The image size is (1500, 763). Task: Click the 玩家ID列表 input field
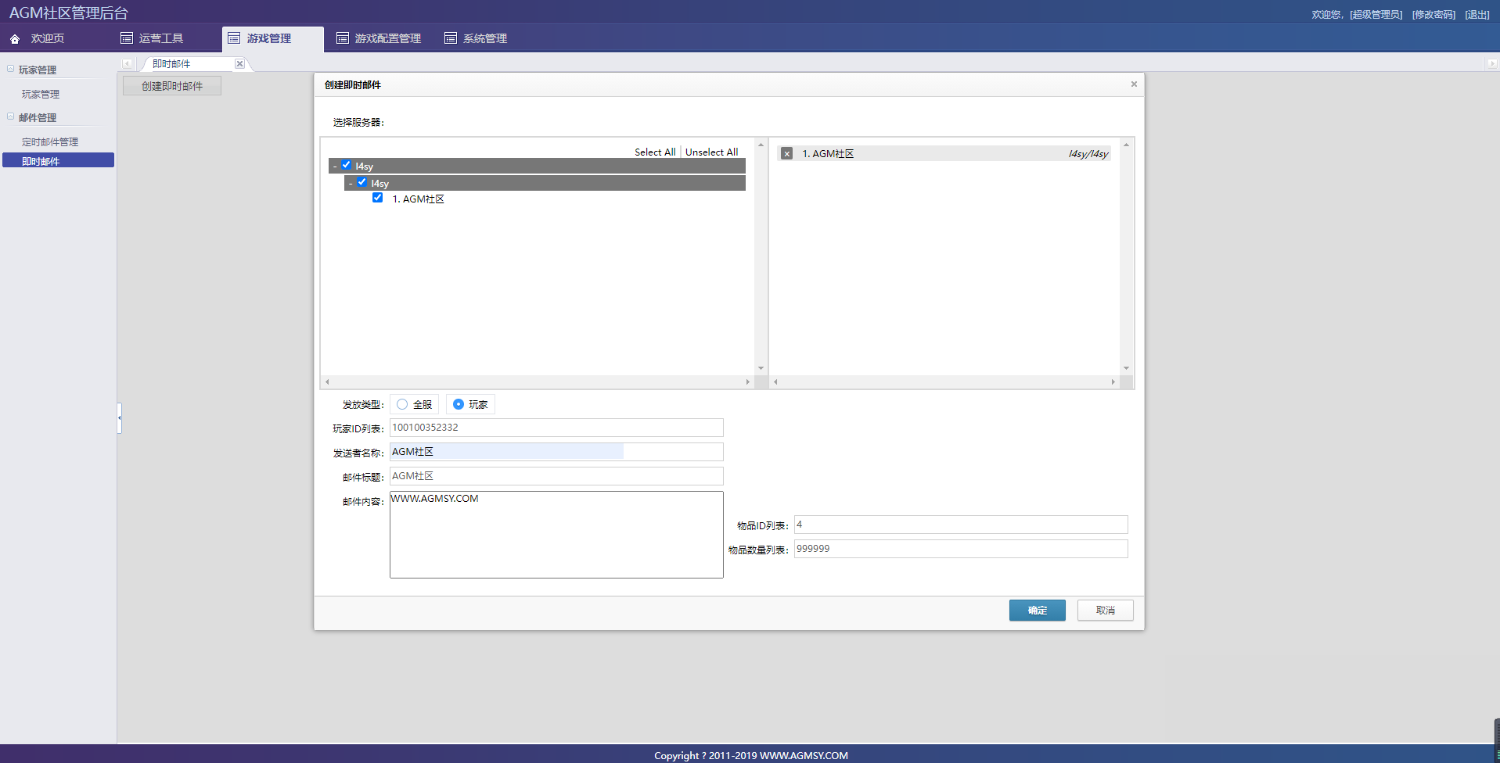556,428
